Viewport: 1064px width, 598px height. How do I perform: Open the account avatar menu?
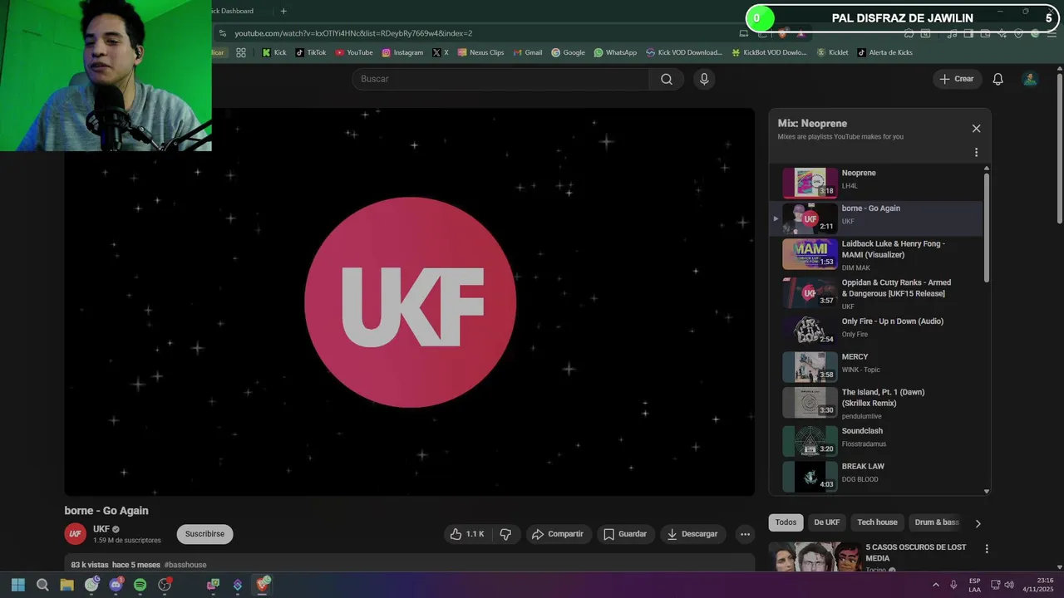tap(1030, 79)
